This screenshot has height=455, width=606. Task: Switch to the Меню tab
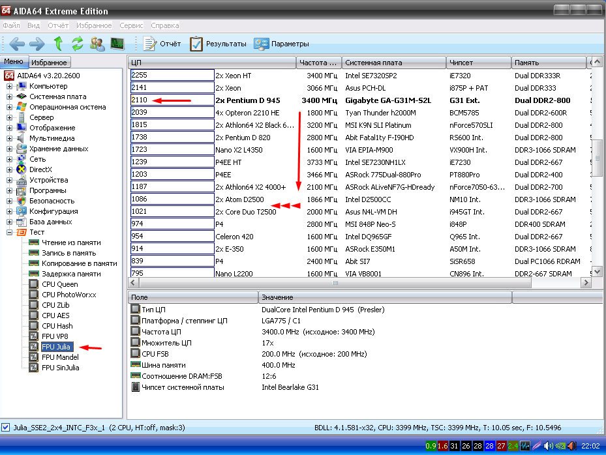tap(14, 61)
